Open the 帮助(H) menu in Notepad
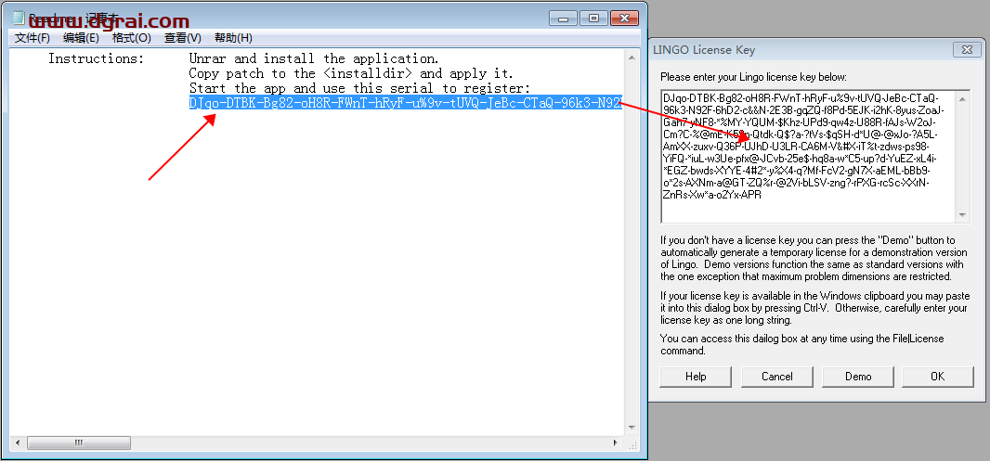The image size is (990, 461). [233, 38]
